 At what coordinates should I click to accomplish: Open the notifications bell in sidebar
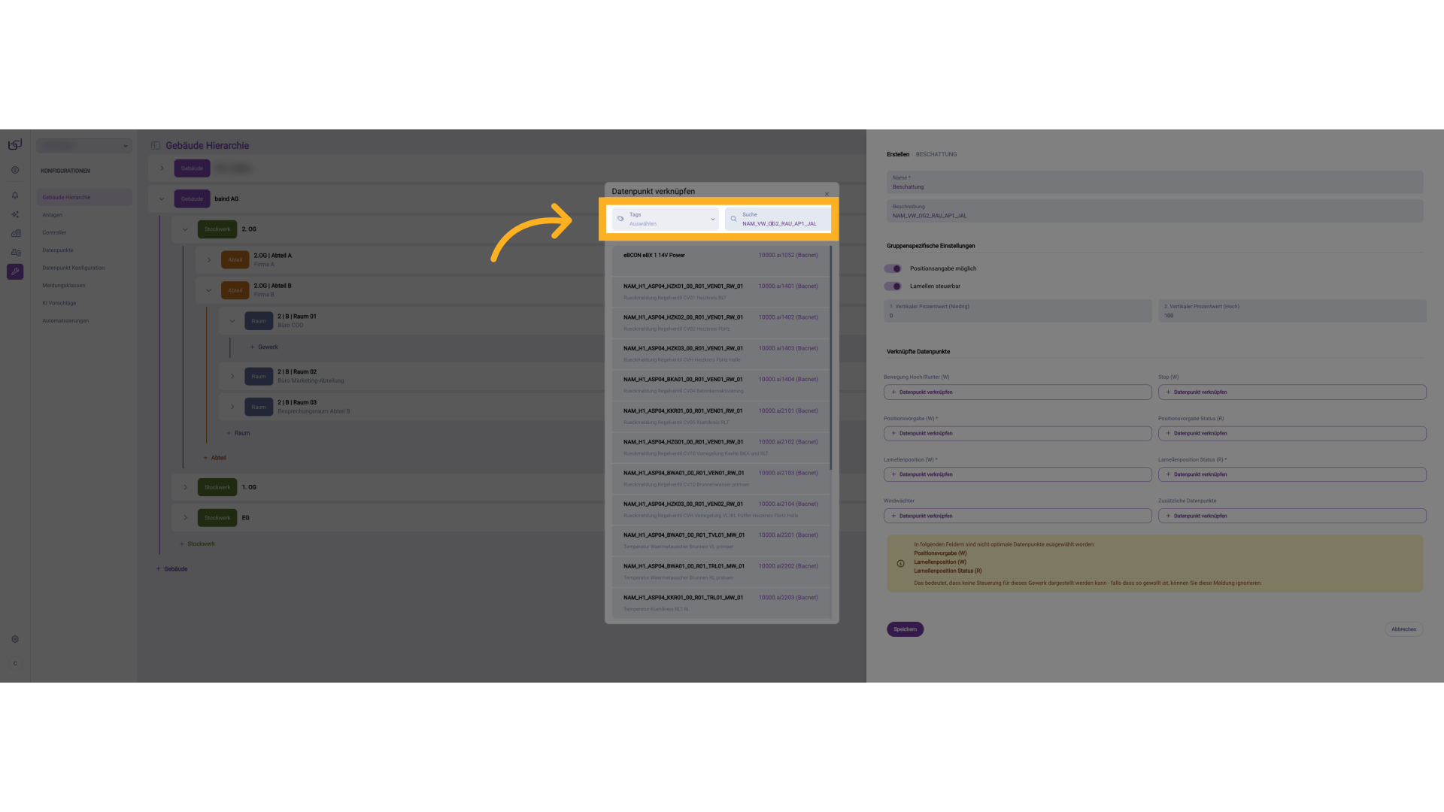(x=15, y=195)
